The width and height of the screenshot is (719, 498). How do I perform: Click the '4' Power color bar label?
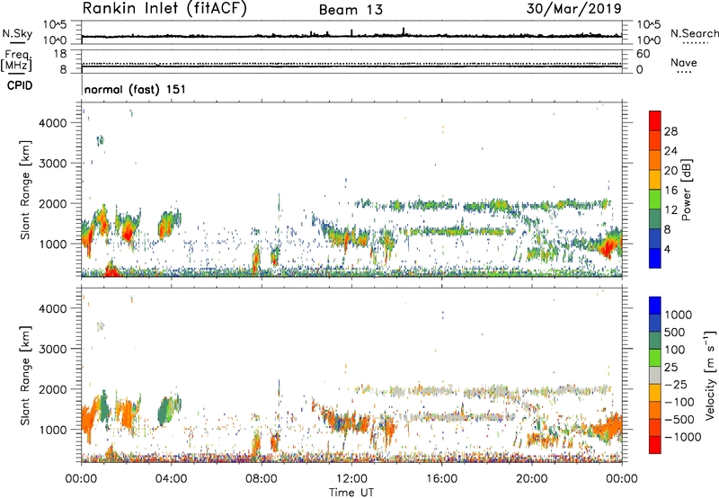pyautogui.click(x=667, y=249)
